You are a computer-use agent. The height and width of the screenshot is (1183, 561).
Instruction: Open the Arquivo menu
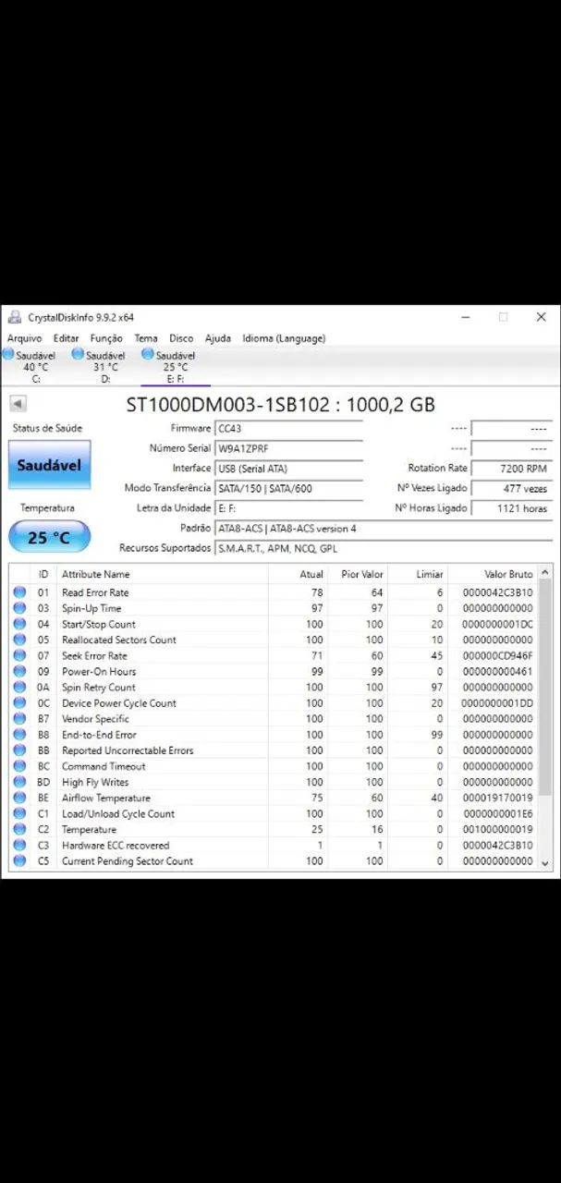click(x=25, y=338)
